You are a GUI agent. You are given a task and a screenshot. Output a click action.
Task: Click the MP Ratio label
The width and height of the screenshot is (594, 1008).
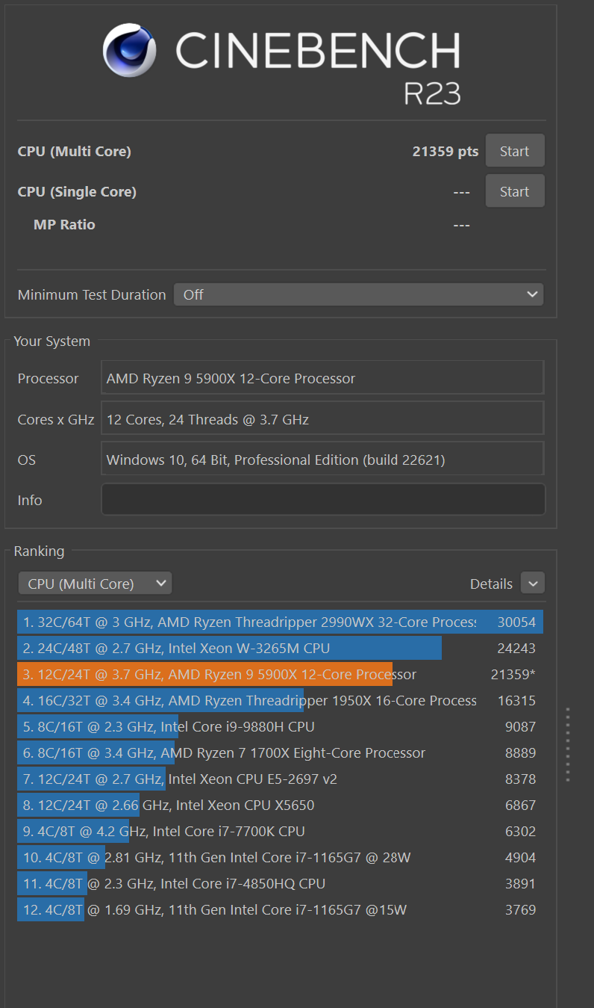pos(64,225)
